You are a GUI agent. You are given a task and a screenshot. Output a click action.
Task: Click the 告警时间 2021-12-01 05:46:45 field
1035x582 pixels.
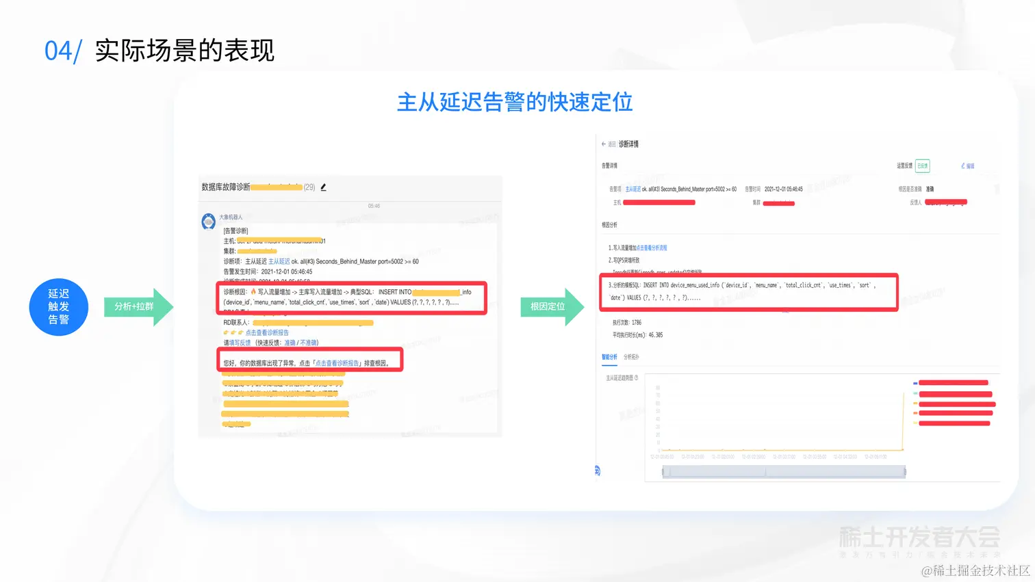click(x=774, y=189)
